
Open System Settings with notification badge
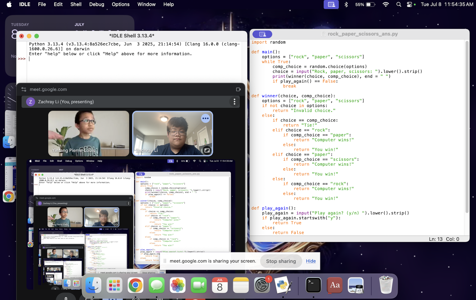262,285
